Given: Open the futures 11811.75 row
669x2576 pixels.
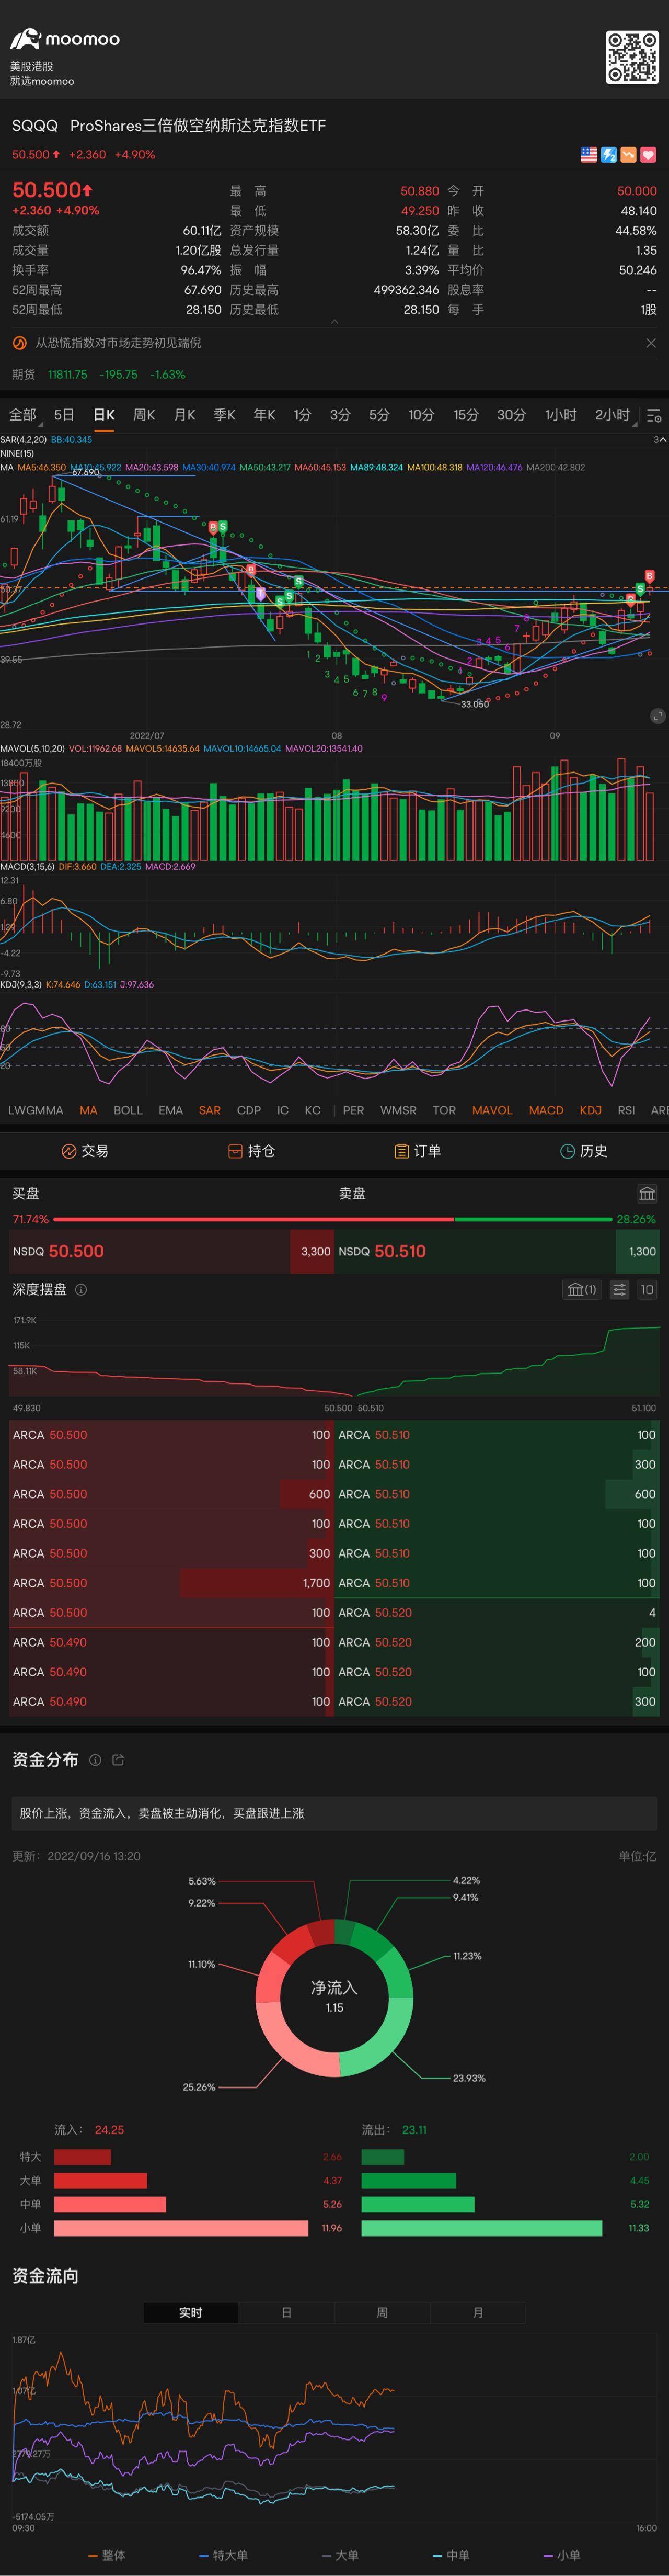Looking at the screenshot, I should (x=334, y=375).
